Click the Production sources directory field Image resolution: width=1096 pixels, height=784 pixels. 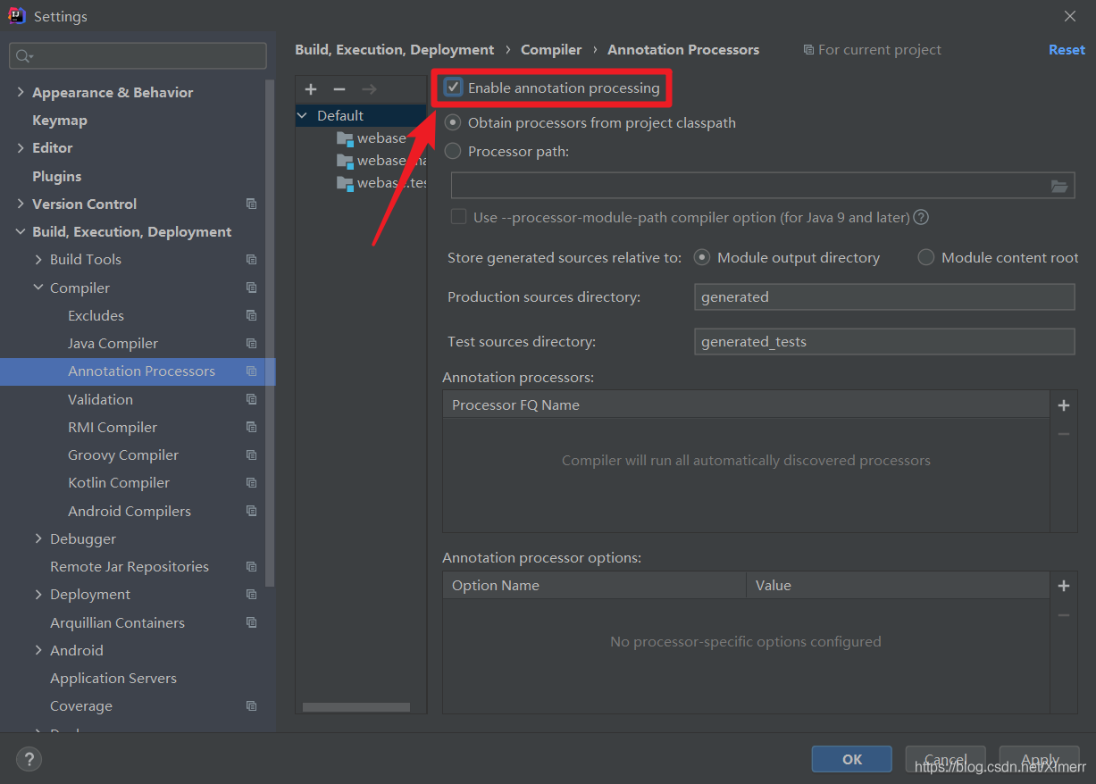click(884, 297)
